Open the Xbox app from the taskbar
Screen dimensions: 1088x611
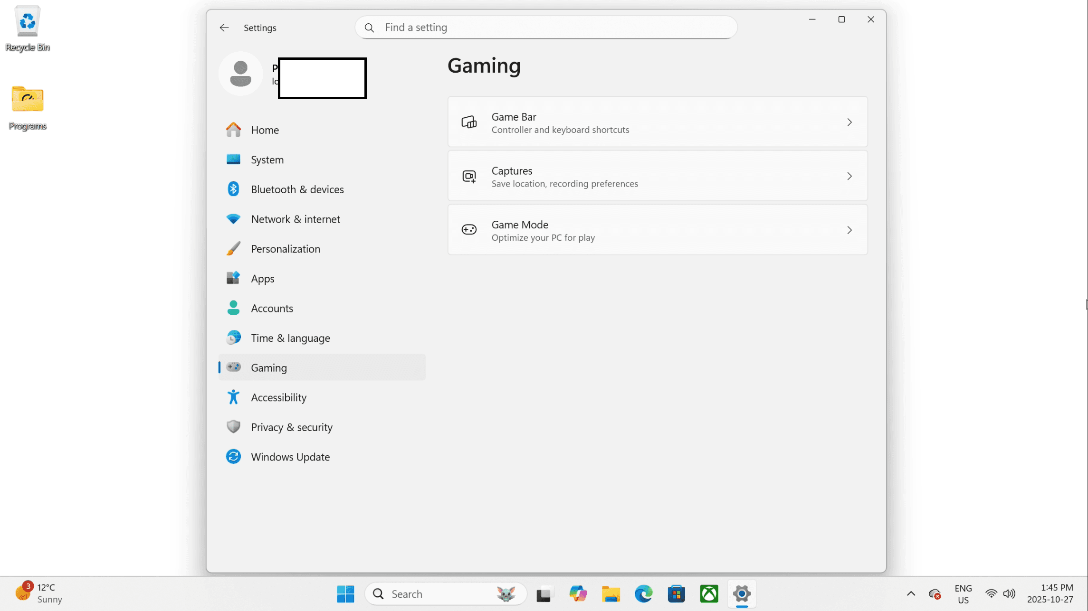(x=709, y=594)
